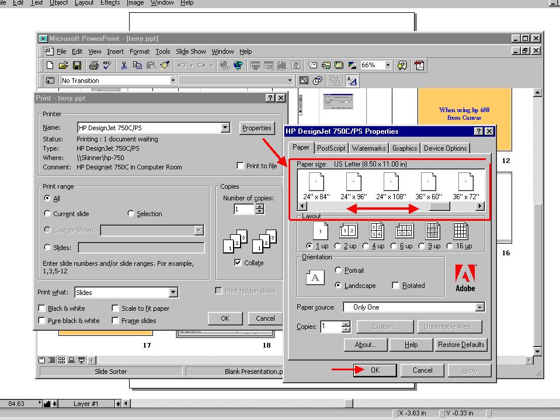Click the Save floppy disk icon
The height and width of the screenshot is (420, 560).
point(76,65)
